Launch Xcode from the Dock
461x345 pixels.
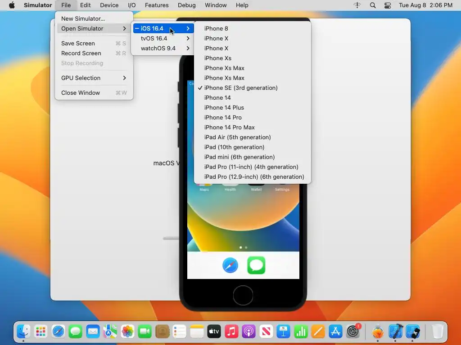point(395,332)
